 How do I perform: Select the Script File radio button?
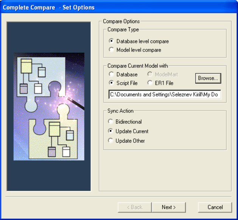[111, 83]
